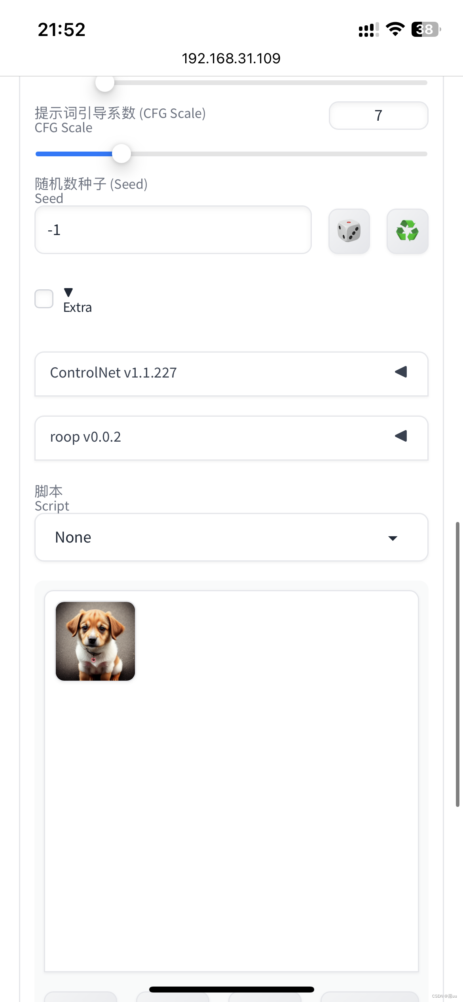Collapse the Extra section disclosure triangle

point(68,292)
